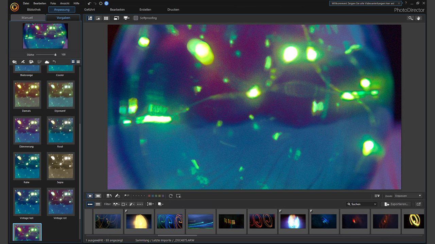Switch presets panel to list view

coord(78,62)
